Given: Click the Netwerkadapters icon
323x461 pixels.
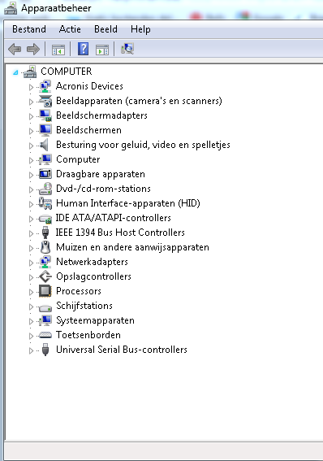Looking at the screenshot, I should [x=45, y=262].
